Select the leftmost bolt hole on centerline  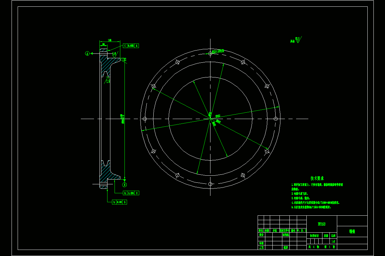pos(145,119)
